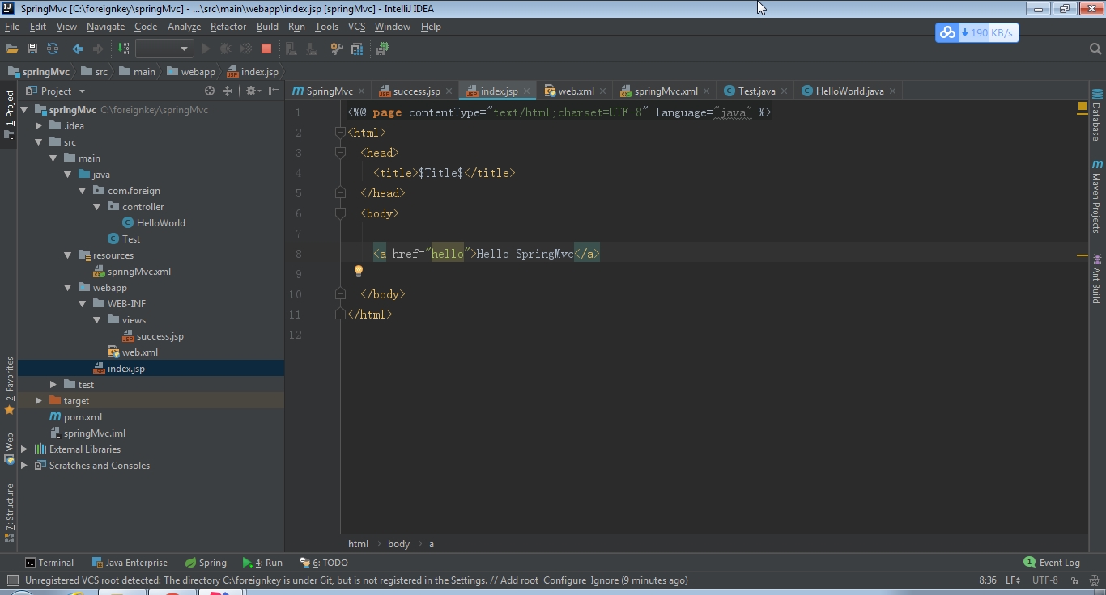Viewport: 1106px width, 595px height.
Task: Click the toolbar search magnifier icon
Action: point(1095,49)
